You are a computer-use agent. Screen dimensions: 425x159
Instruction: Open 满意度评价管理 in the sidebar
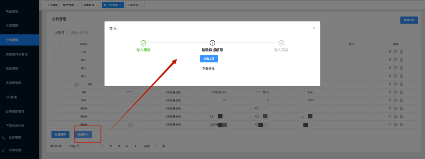tap(19, 54)
